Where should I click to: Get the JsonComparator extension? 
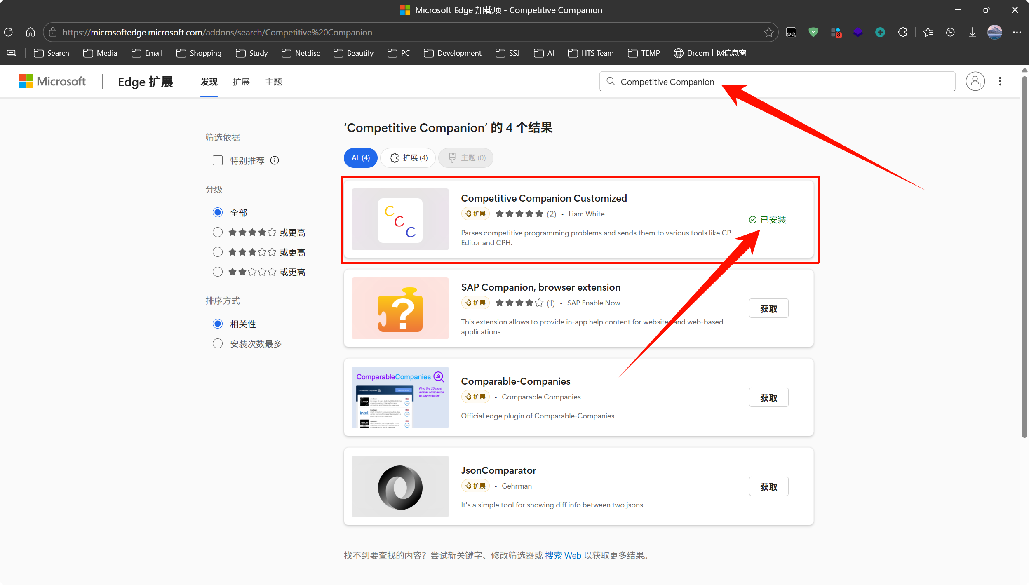click(x=769, y=486)
